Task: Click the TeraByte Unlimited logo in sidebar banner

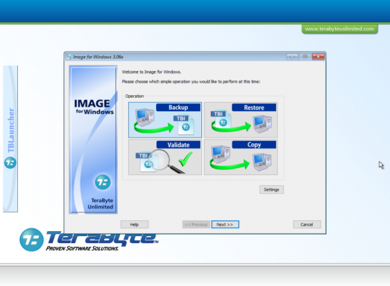Action: pyautogui.click(x=103, y=182)
